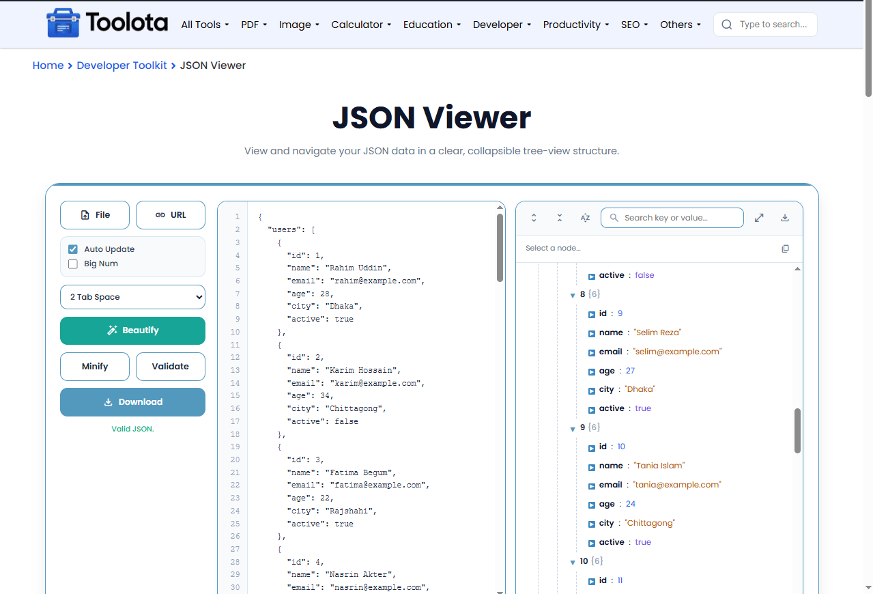Click code line "name": "Fatima Begum"
The height and width of the screenshot is (594, 873).
click(x=342, y=472)
